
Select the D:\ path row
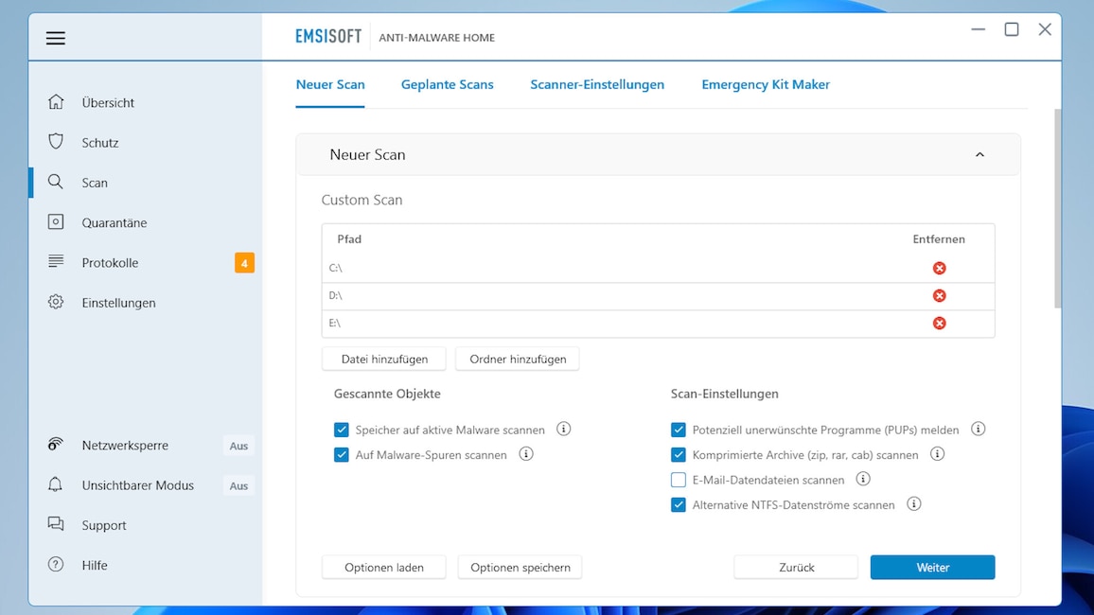tap(658, 295)
